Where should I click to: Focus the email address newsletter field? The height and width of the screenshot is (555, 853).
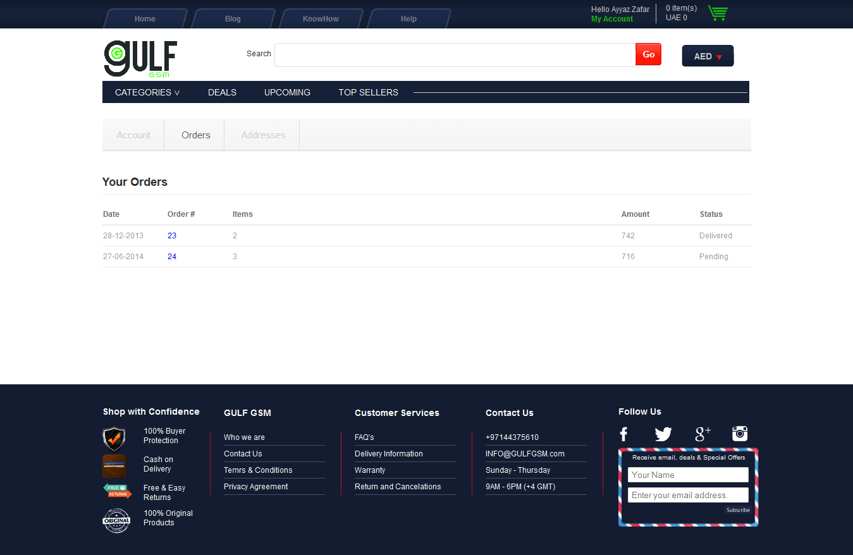(688, 495)
